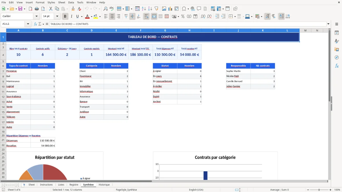Click the Cut scissors icon
Image resolution: width=342 pixels, height=192 pixels.
pyautogui.click(x=51, y=9)
